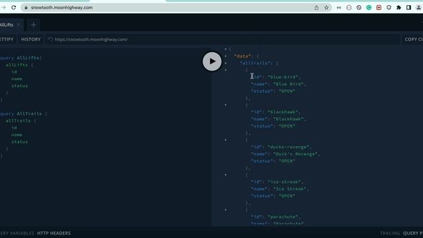Click the "OPEN" status of ice-streak
This screenshot has height=238, width=423.
287,196
